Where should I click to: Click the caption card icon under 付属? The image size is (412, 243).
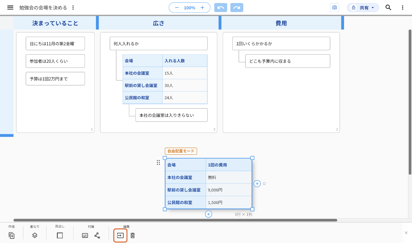85,235
